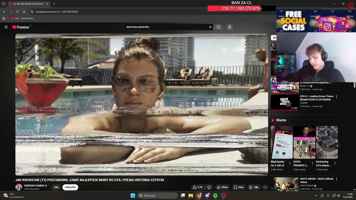Open the weather widget -3°C
356x200 pixels.
pos(14,196)
